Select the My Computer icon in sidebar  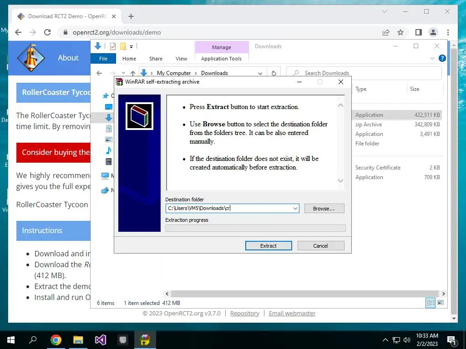[105, 176]
